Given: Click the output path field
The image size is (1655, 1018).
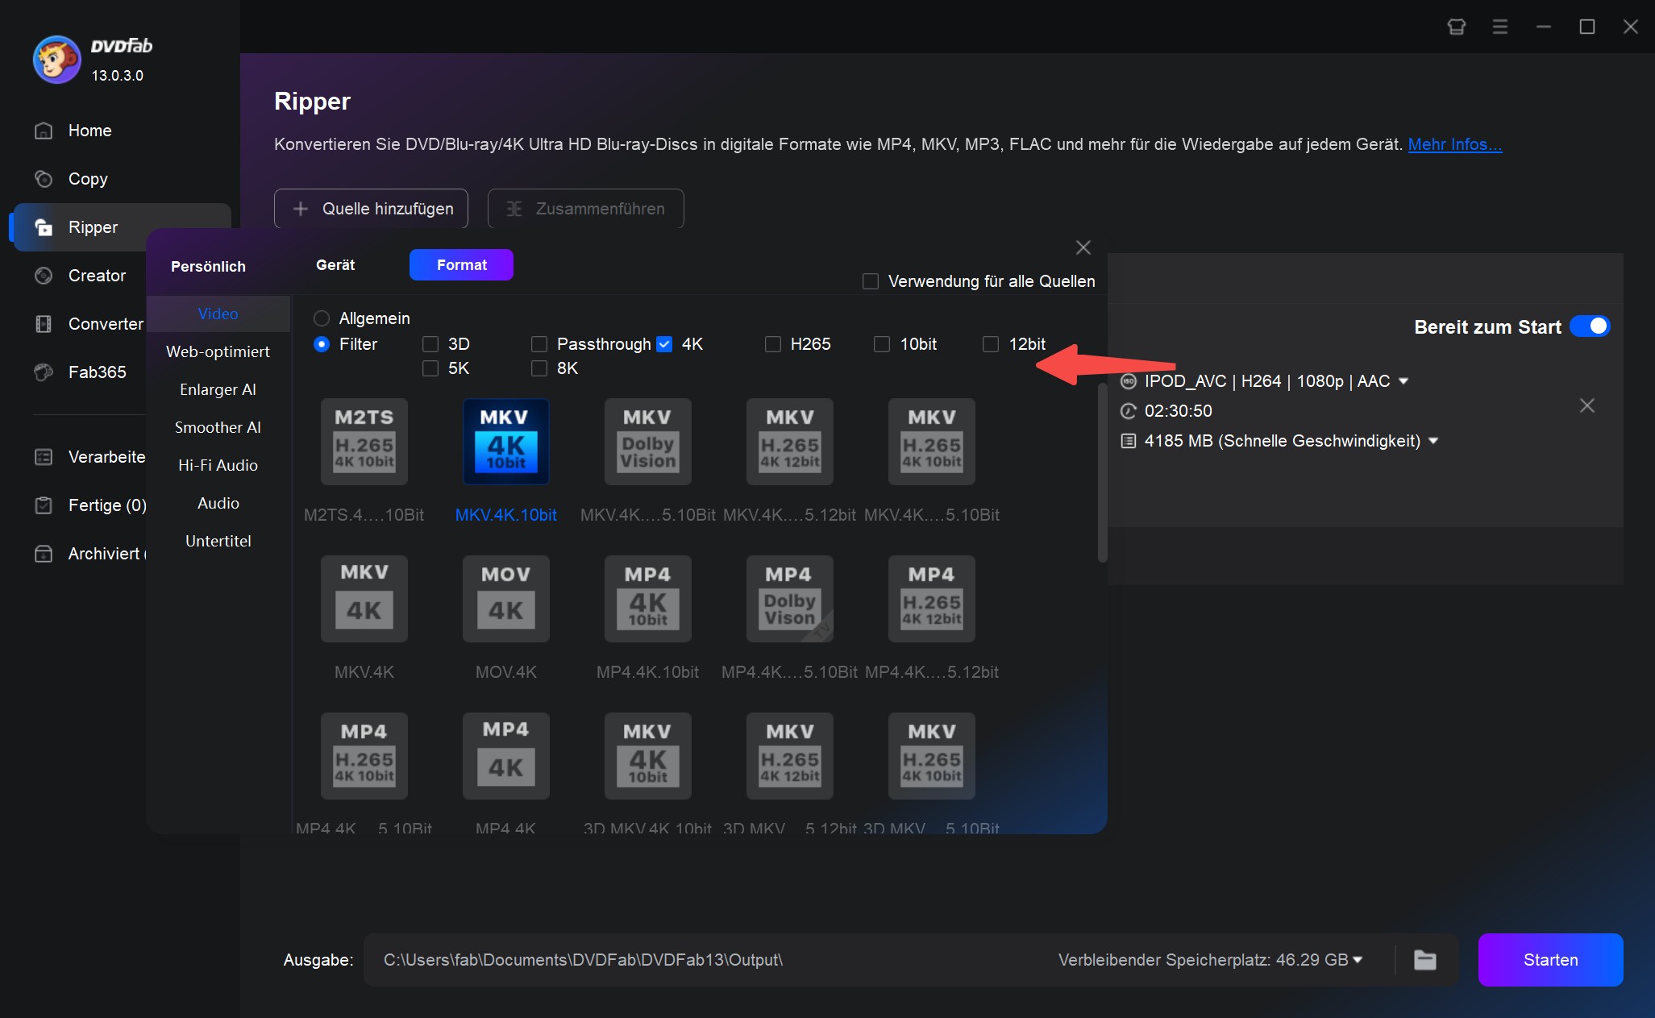Looking at the screenshot, I should click(709, 960).
